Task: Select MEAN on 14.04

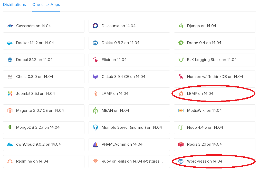Action: pyautogui.click(x=129, y=111)
